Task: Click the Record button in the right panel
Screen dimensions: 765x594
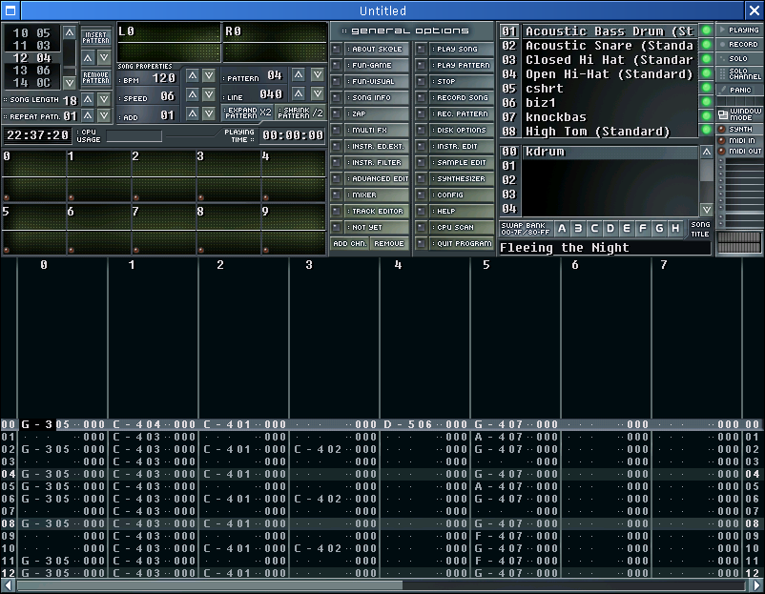Action: (x=739, y=45)
